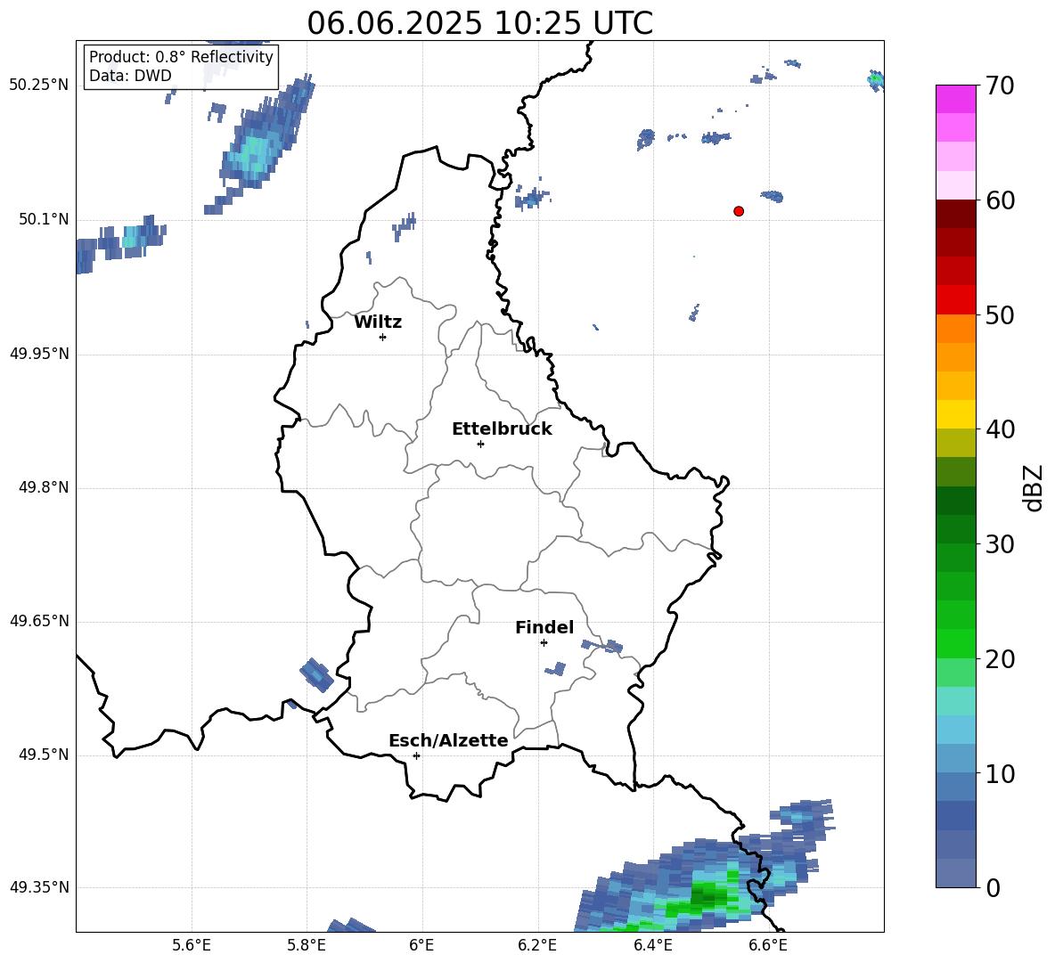Click the 20 value on the colorbar
Viewport: 1055px width, 963px height.
click(1001, 659)
